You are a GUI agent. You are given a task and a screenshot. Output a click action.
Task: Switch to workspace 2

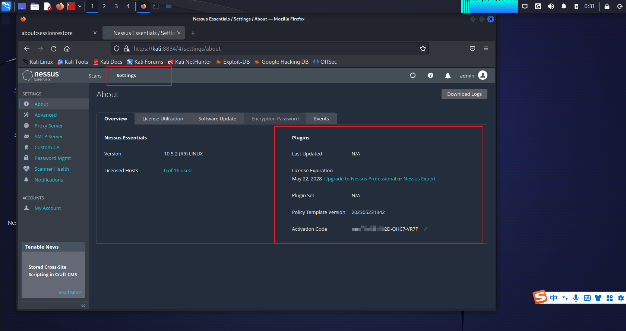[x=104, y=6]
